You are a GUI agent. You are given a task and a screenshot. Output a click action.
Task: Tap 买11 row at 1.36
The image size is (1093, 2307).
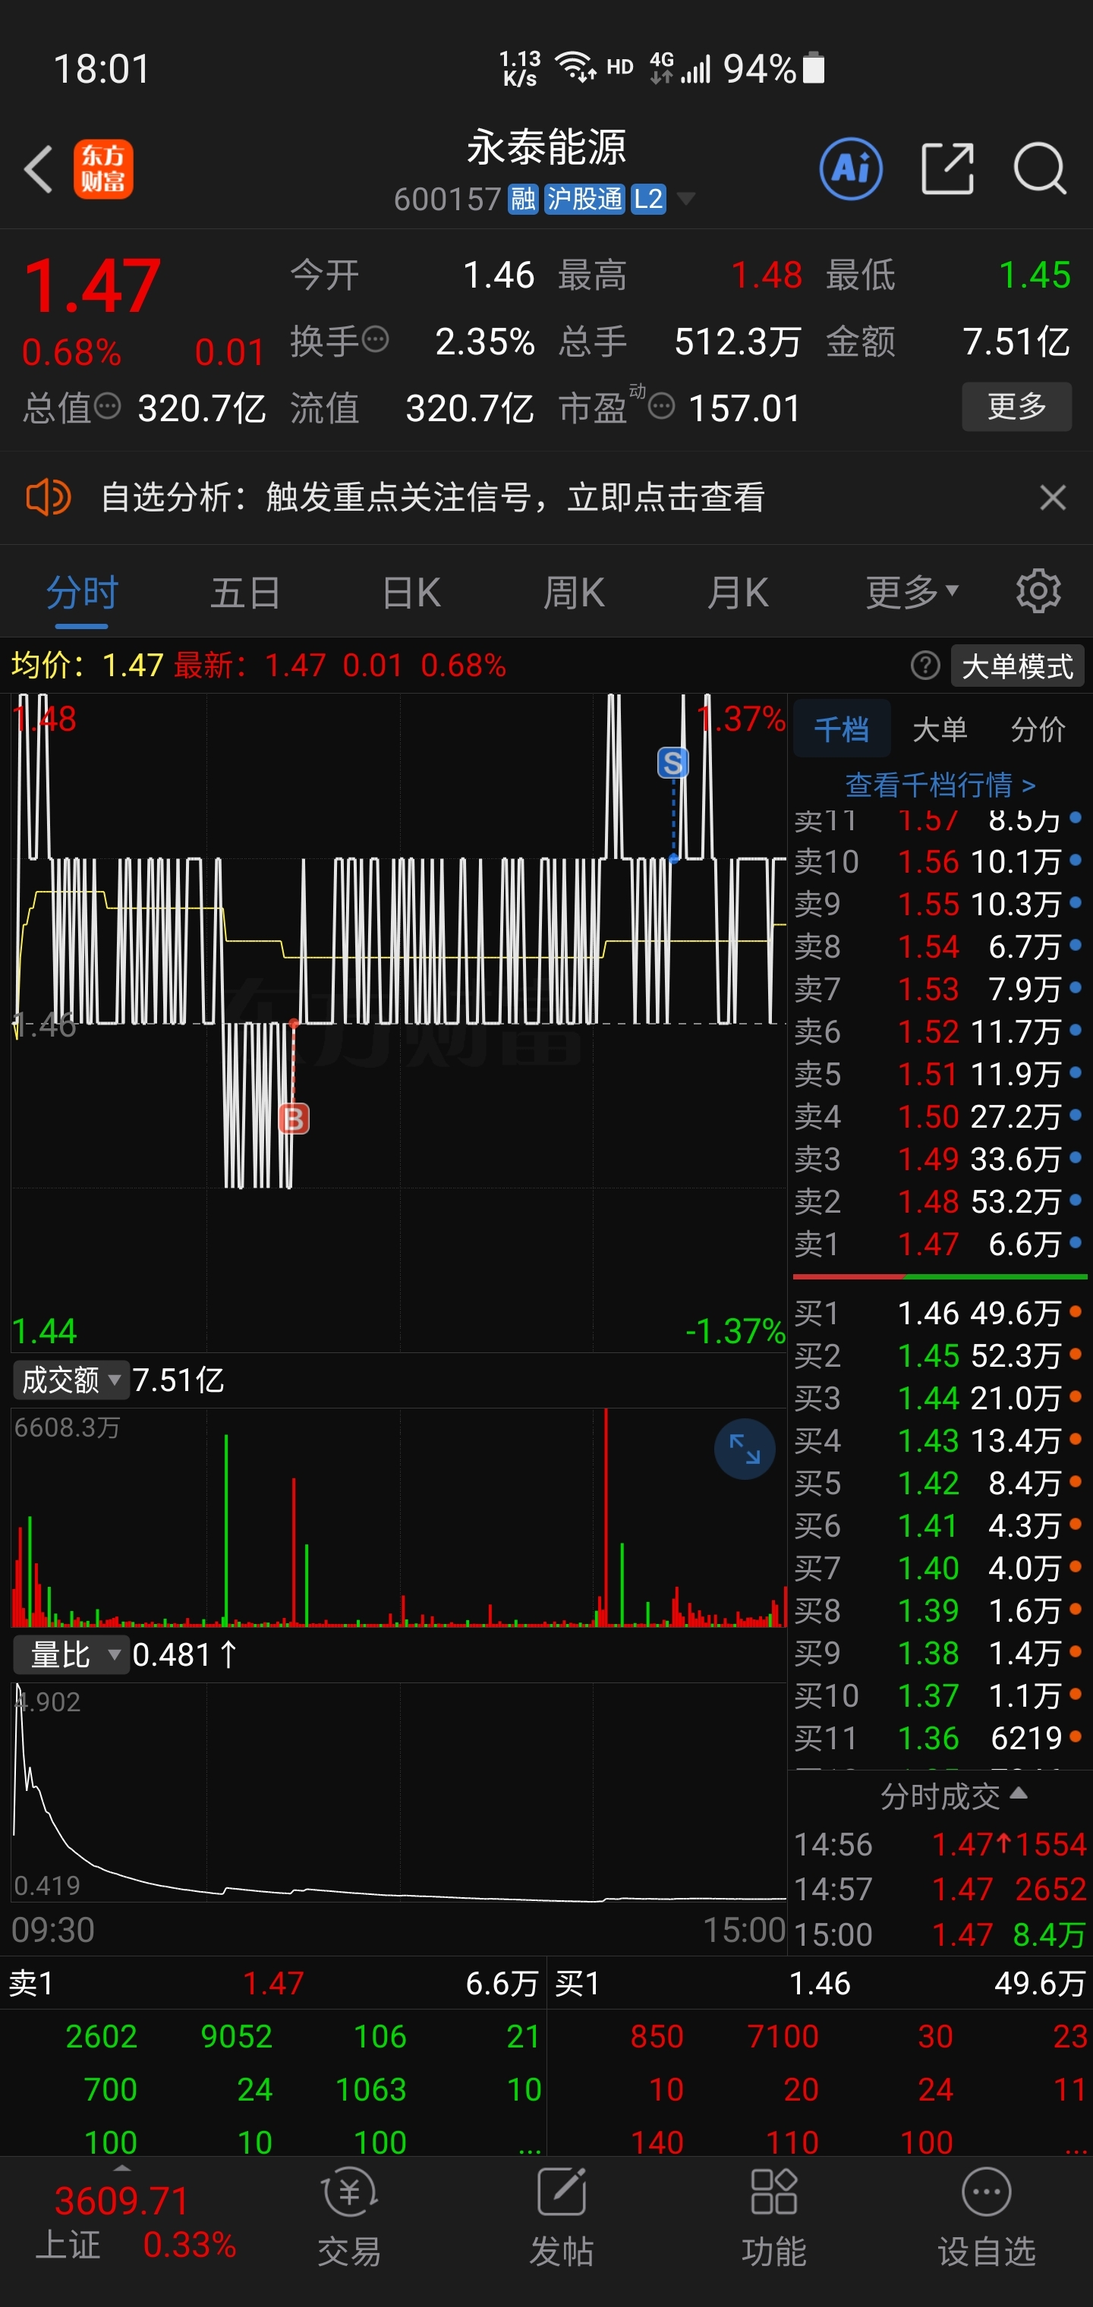coord(938,1739)
